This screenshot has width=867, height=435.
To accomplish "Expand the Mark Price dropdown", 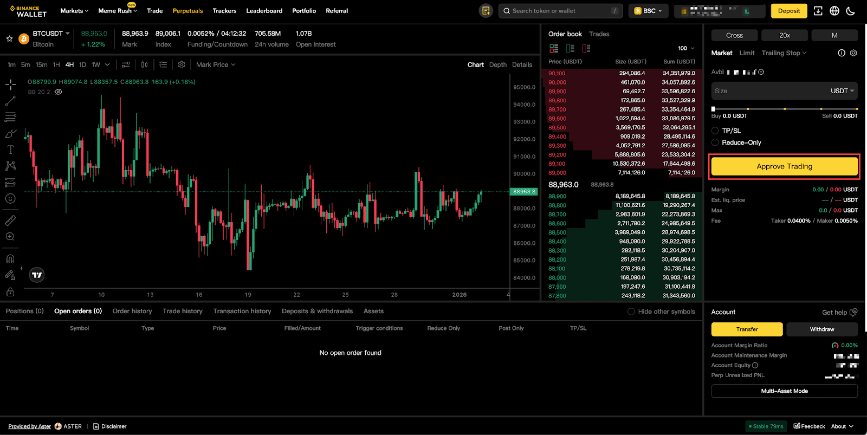I will click(216, 64).
